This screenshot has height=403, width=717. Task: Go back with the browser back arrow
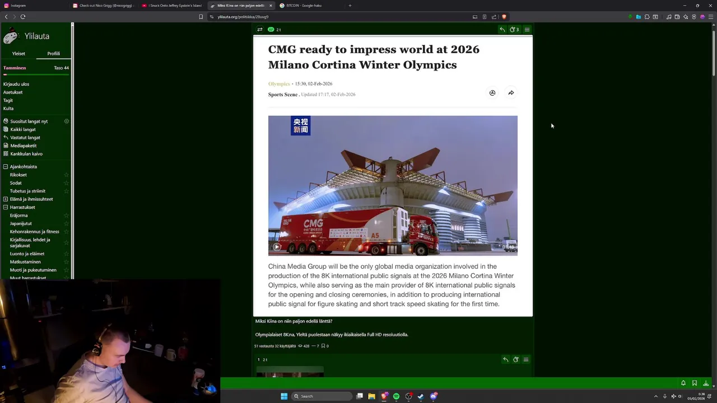click(x=6, y=17)
